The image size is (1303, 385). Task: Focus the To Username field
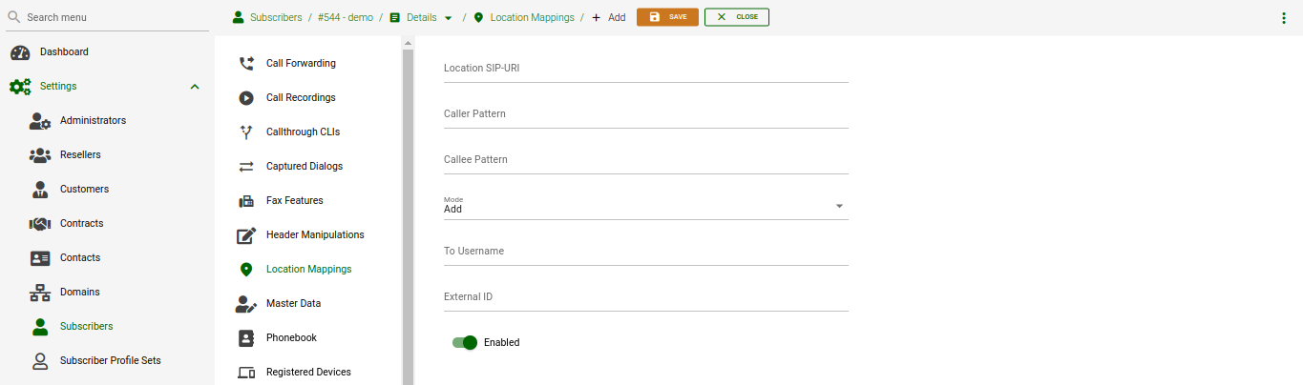point(646,252)
